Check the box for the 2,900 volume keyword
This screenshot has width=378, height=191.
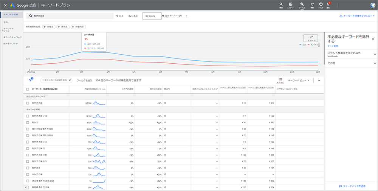click(x=28, y=129)
